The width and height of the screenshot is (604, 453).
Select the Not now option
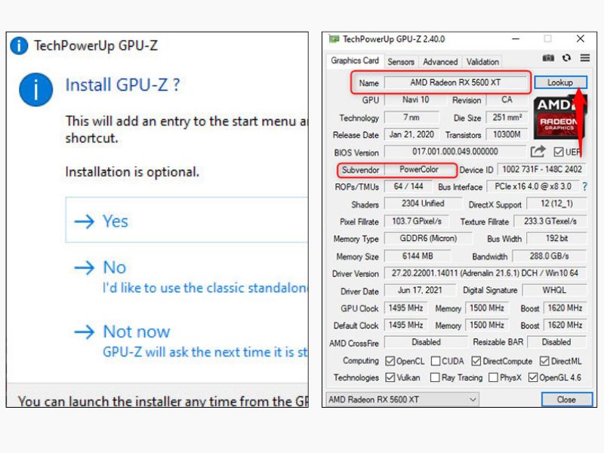pyautogui.click(x=136, y=331)
